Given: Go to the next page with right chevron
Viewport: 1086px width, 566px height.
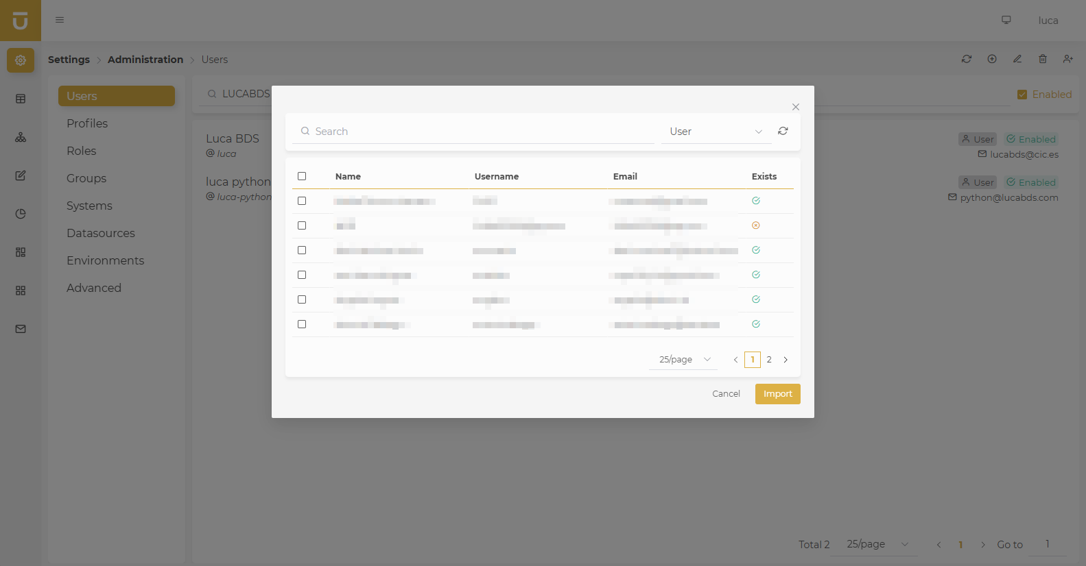Looking at the screenshot, I should (786, 360).
